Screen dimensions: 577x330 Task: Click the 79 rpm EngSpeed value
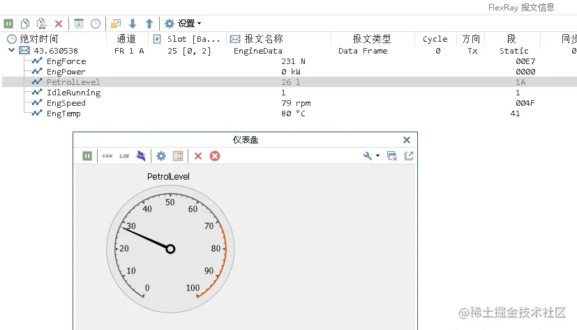296,103
